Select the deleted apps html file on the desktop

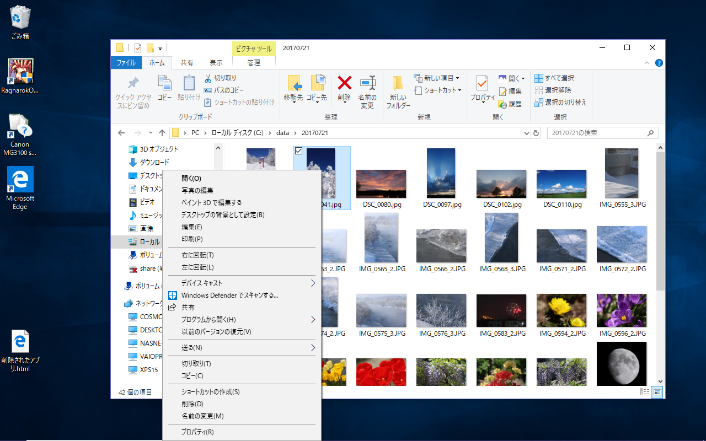[20, 351]
